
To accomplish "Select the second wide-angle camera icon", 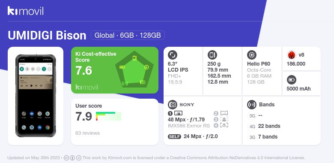I will click(x=224, y=113).
